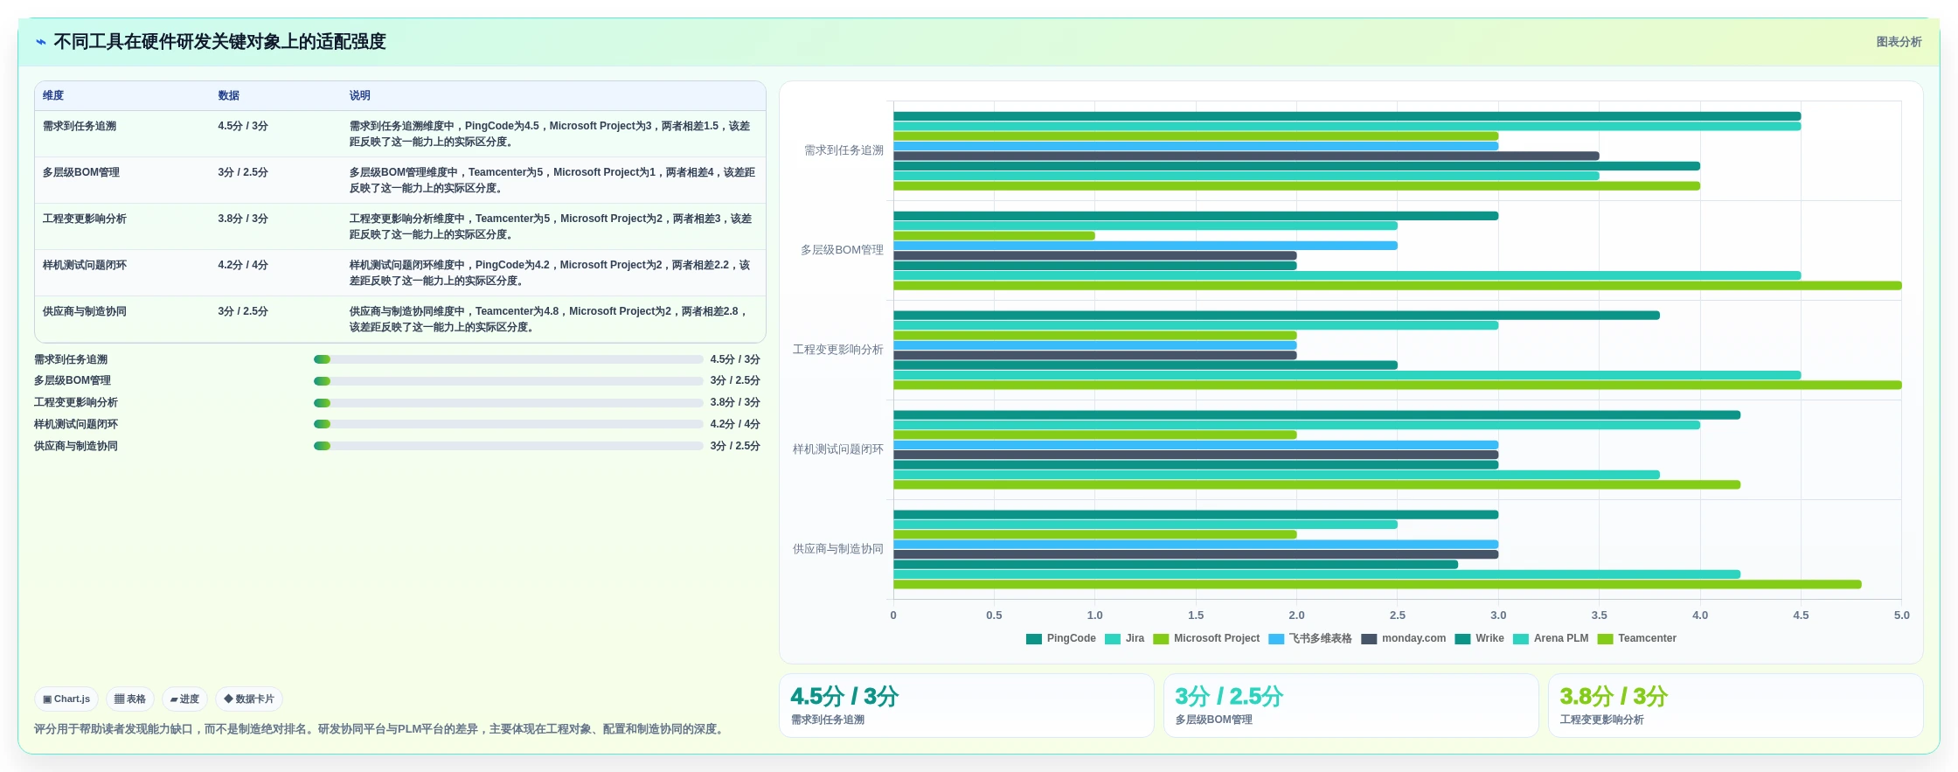Click the 4.5分 / 3分 cell in the table
The height and width of the screenshot is (772, 1958).
point(243,127)
